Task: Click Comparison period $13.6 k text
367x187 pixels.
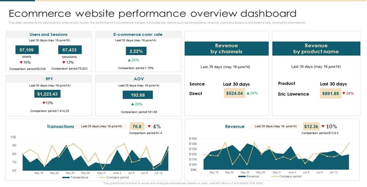Action: coord(320,133)
